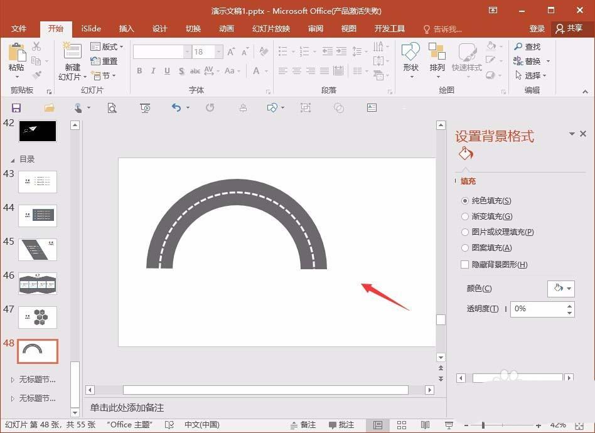This screenshot has height=433, width=595.
Task: Click the 登录 link
Action: click(x=537, y=28)
